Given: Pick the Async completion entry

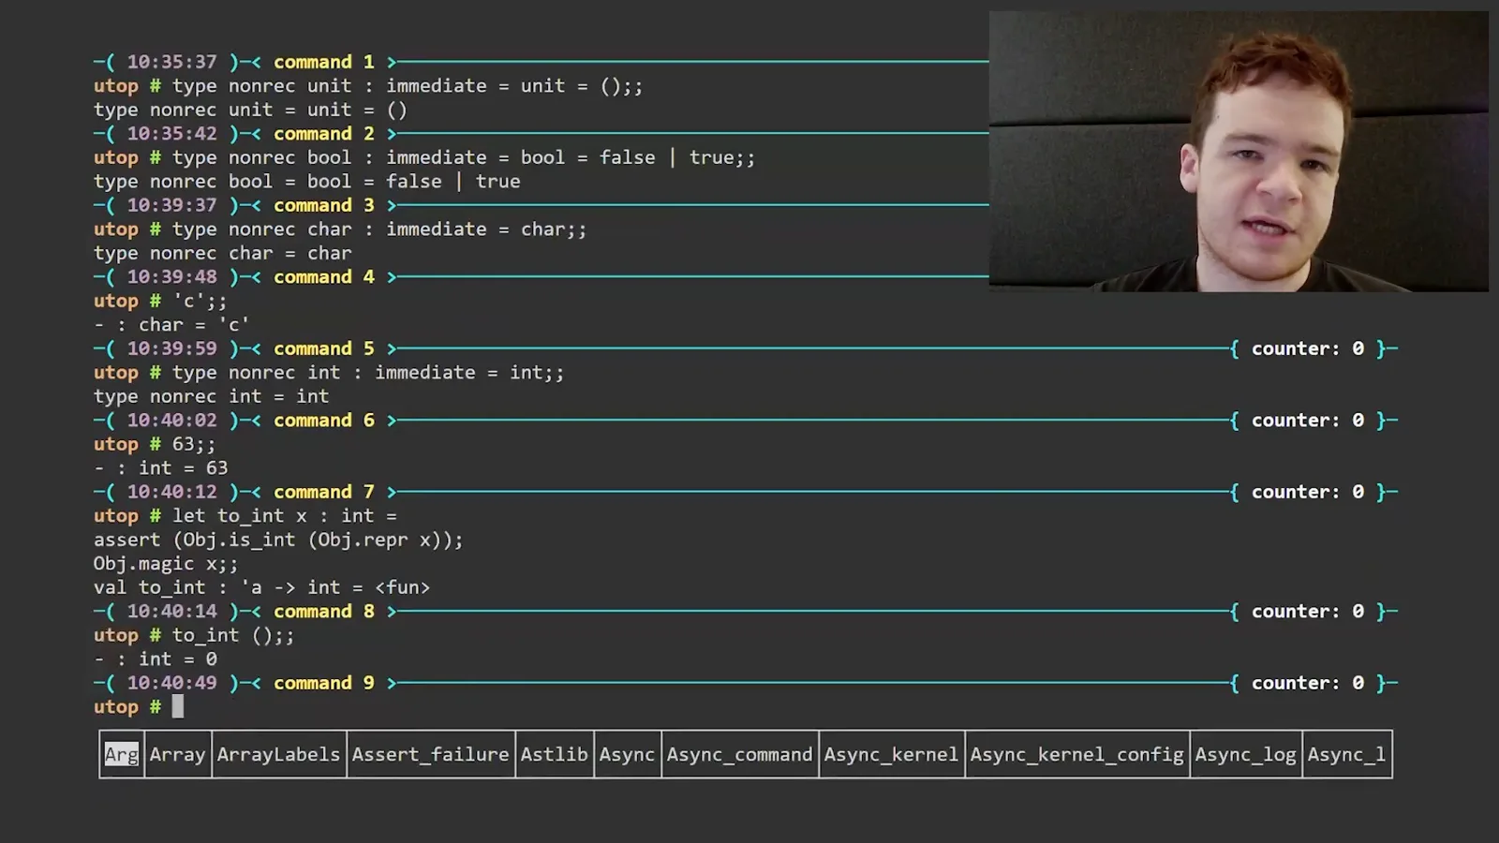Looking at the screenshot, I should (x=627, y=754).
